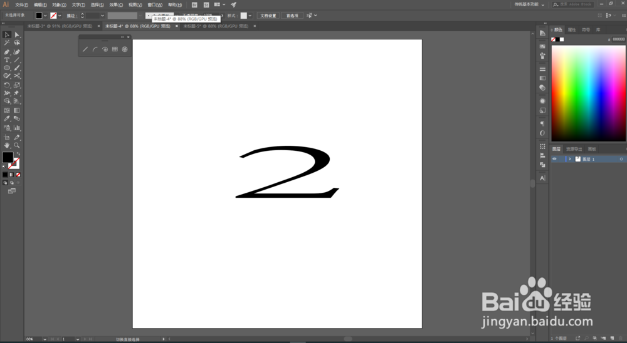Select the Rotate tool

7,85
